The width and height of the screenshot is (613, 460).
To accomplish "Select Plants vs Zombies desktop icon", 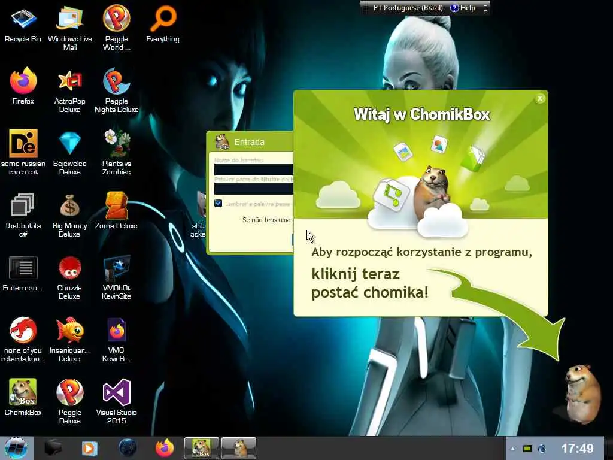I will (x=117, y=153).
